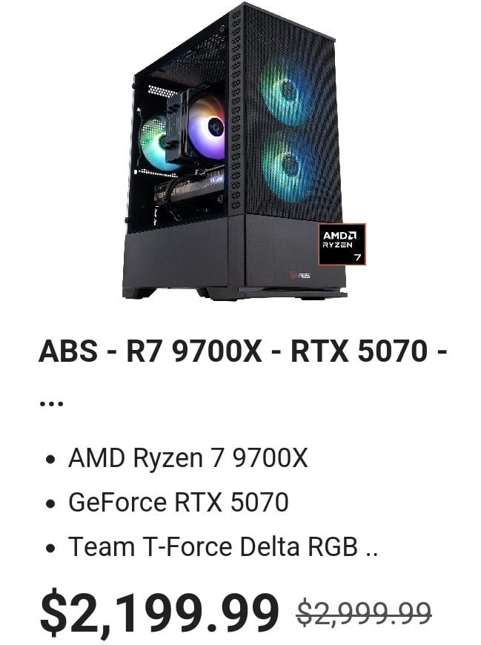The width and height of the screenshot is (481, 645).
Task: Click the AMD Ryzen 7 badge
Action: (342, 245)
